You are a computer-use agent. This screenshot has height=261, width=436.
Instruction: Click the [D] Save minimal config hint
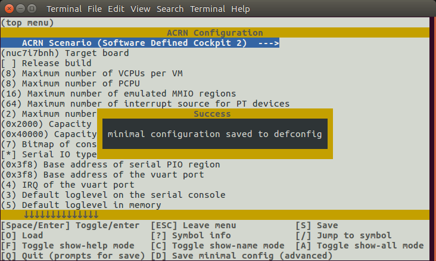(x=242, y=256)
